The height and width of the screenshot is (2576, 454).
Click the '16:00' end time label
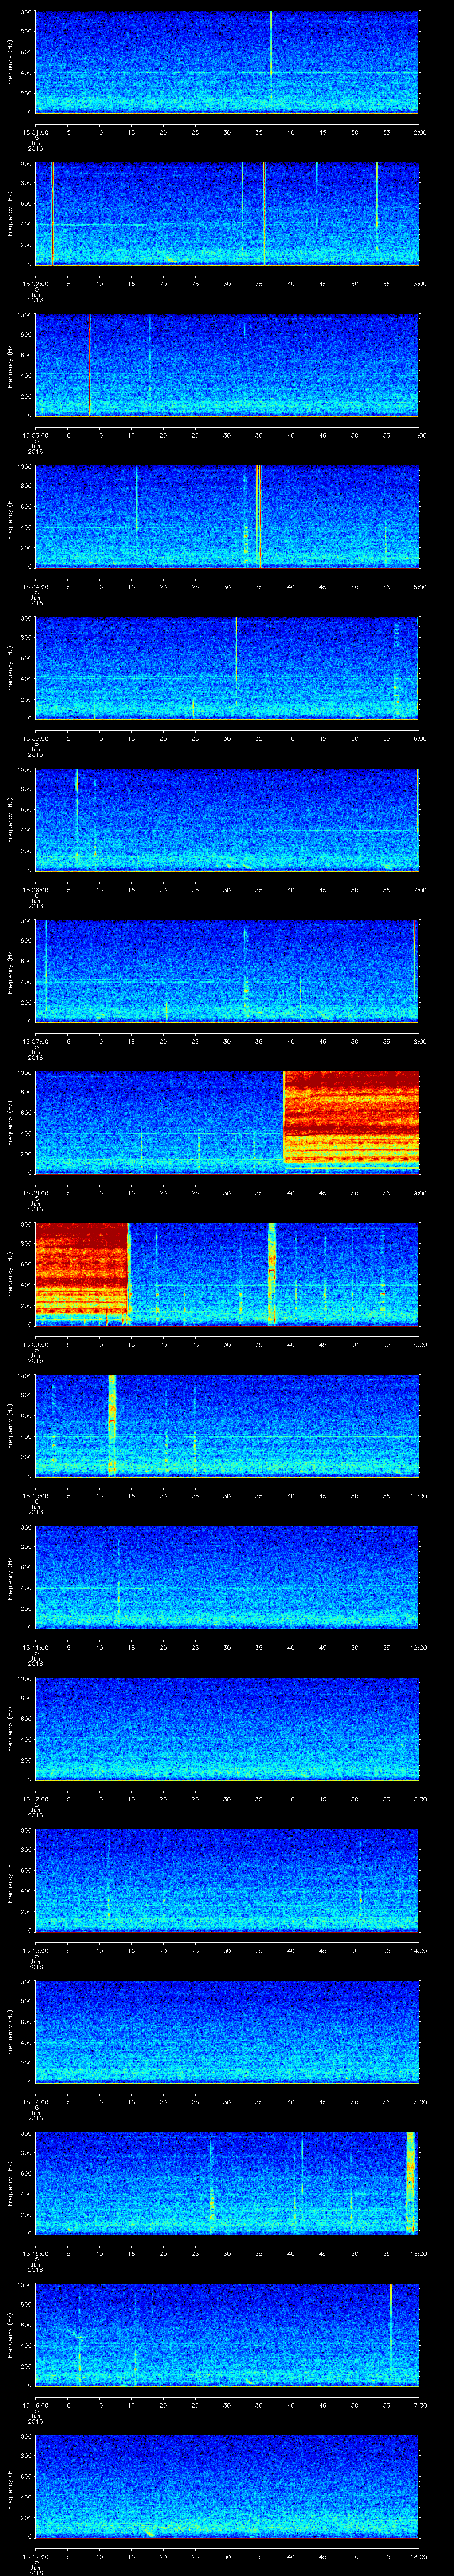coord(418,2253)
